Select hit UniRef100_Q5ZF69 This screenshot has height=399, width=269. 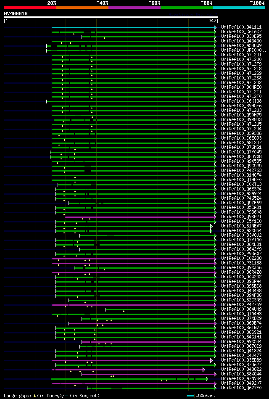241,203
